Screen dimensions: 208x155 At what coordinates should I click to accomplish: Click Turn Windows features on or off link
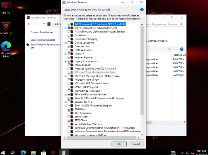(46, 46)
